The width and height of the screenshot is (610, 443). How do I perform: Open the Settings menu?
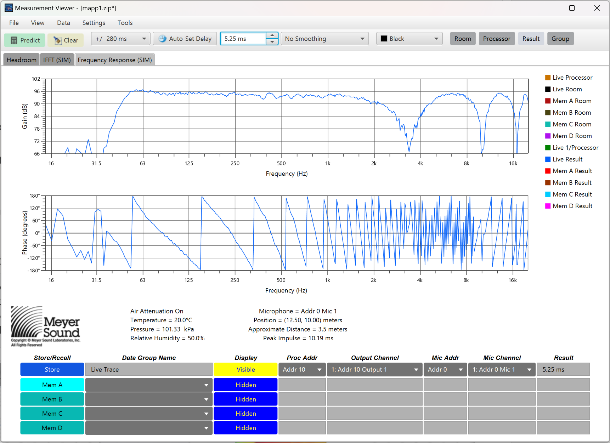pyautogui.click(x=94, y=23)
